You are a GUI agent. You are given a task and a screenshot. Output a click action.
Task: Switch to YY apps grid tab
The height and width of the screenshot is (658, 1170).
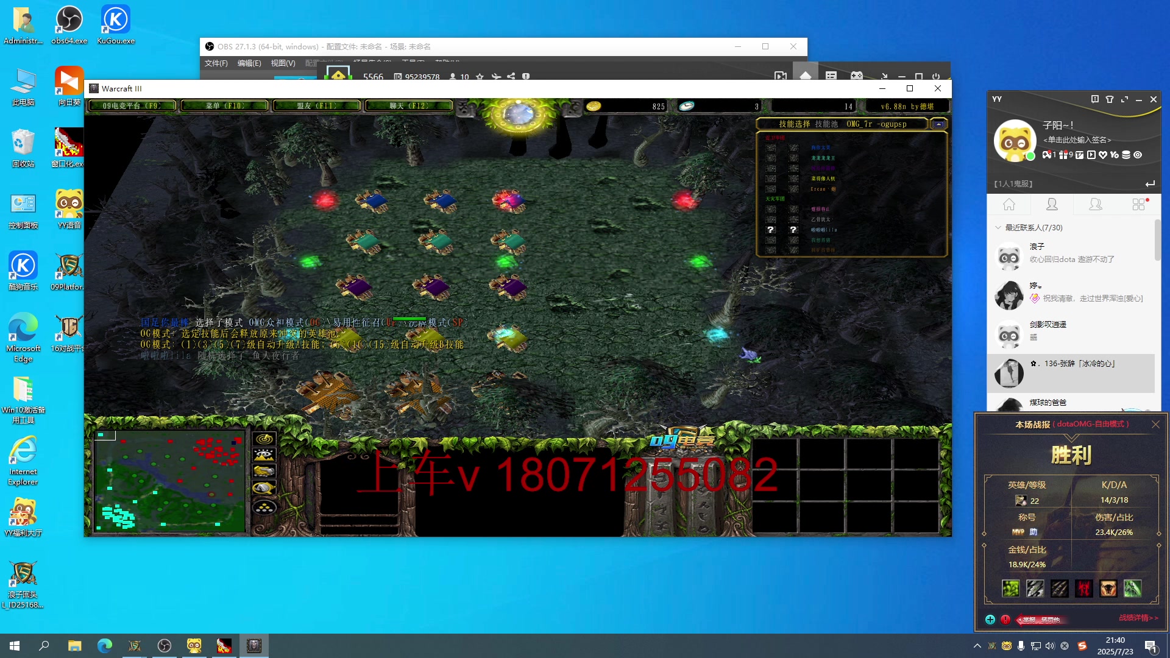[1138, 204]
